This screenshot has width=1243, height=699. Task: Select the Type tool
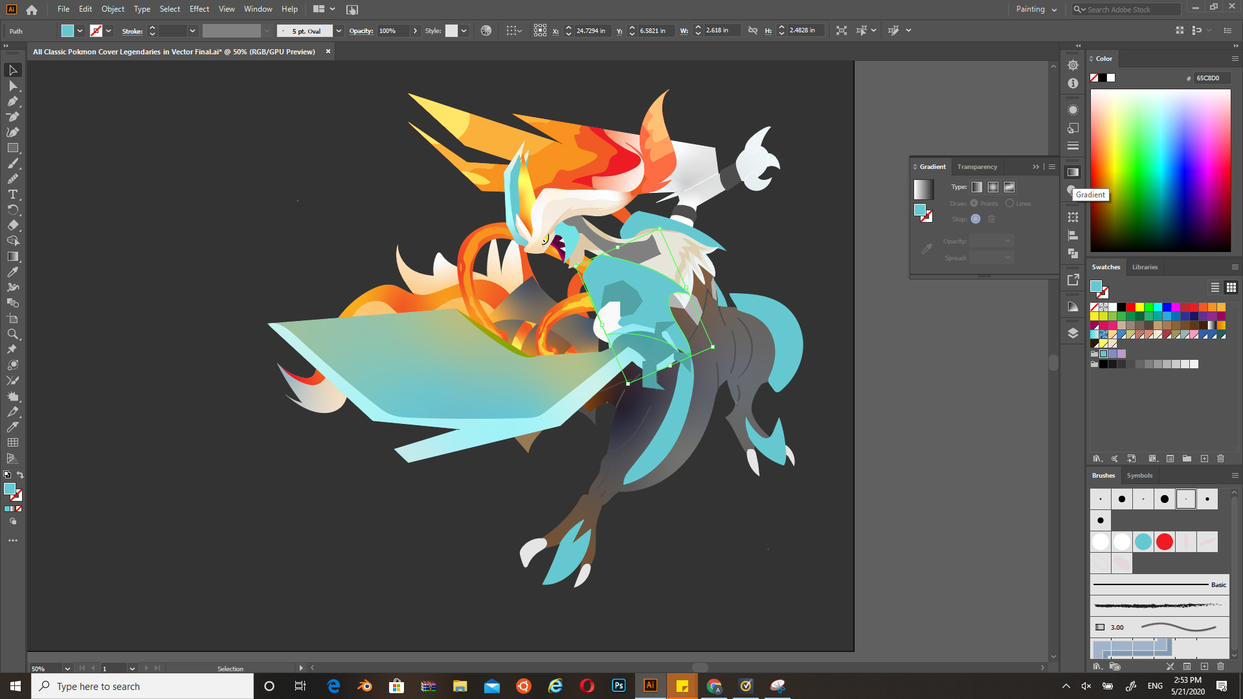[x=13, y=194]
